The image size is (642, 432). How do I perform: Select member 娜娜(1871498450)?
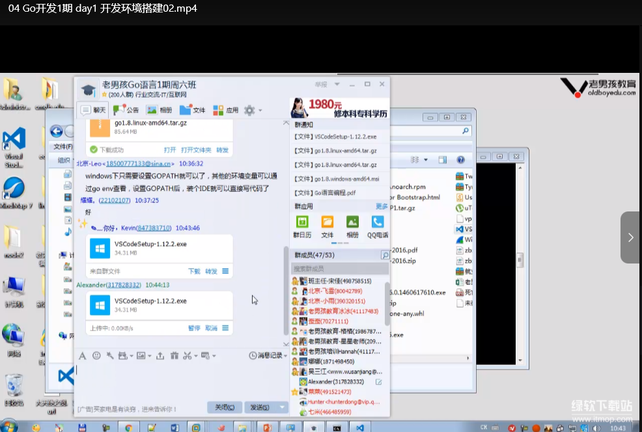[338, 362]
